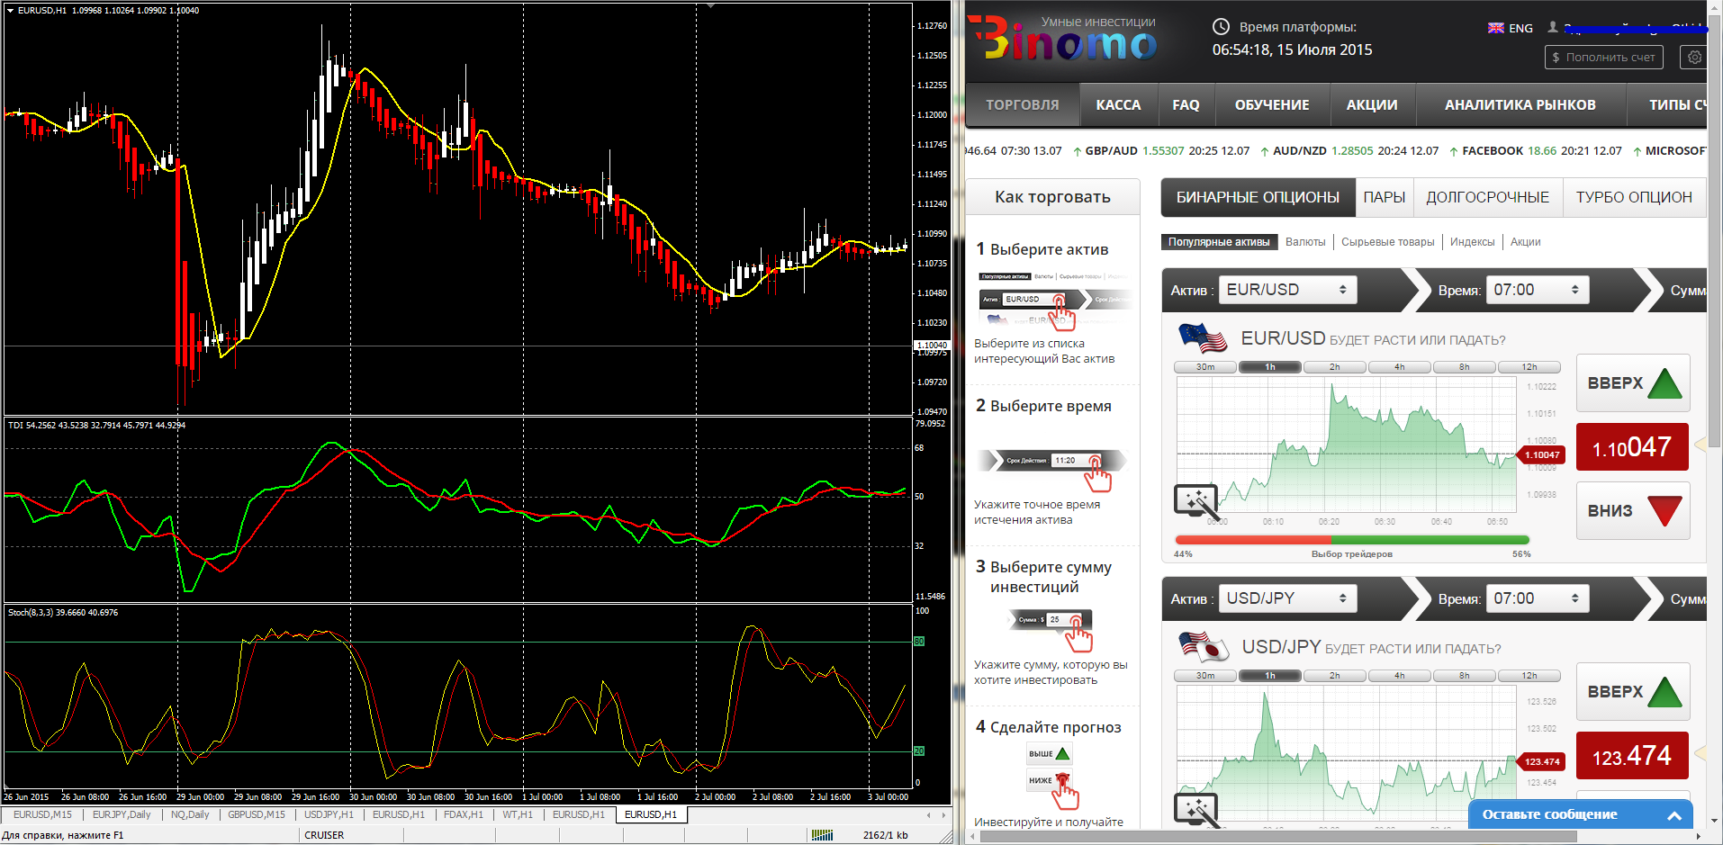Click the trader choice sentiment bar for EUR/USD
The height and width of the screenshot is (845, 1723).
1351,540
